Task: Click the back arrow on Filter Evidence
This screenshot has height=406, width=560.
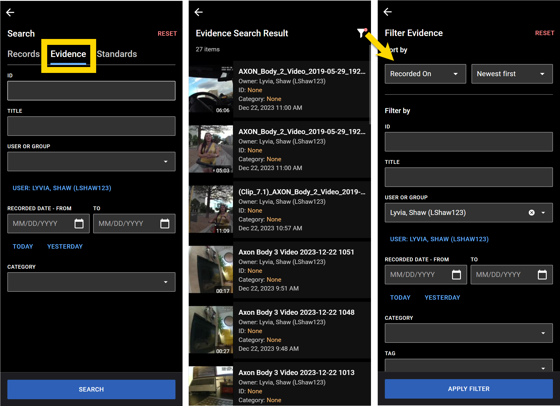Action: tap(388, 12)
